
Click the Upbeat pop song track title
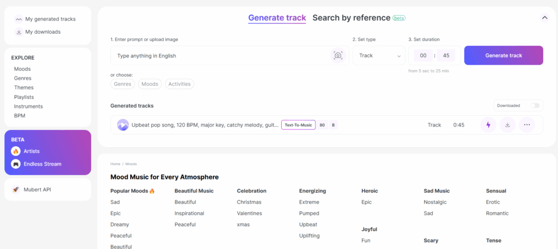pyautogui.click(x=205, y=125)
